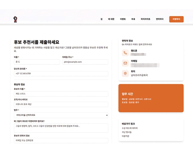This screenshot has width=193, height=153.
Task: Select 투표 in the navigation bar
Action: coord(133,19)
